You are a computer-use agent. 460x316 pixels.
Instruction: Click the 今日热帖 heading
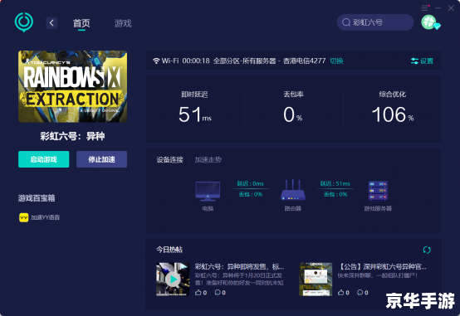click(169, 250)
